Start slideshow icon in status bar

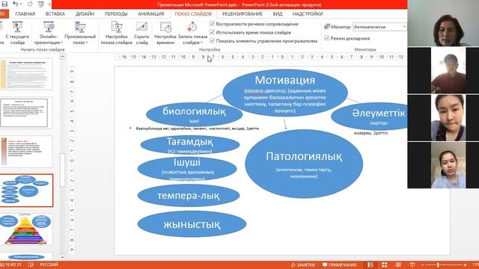pos(412,265)
